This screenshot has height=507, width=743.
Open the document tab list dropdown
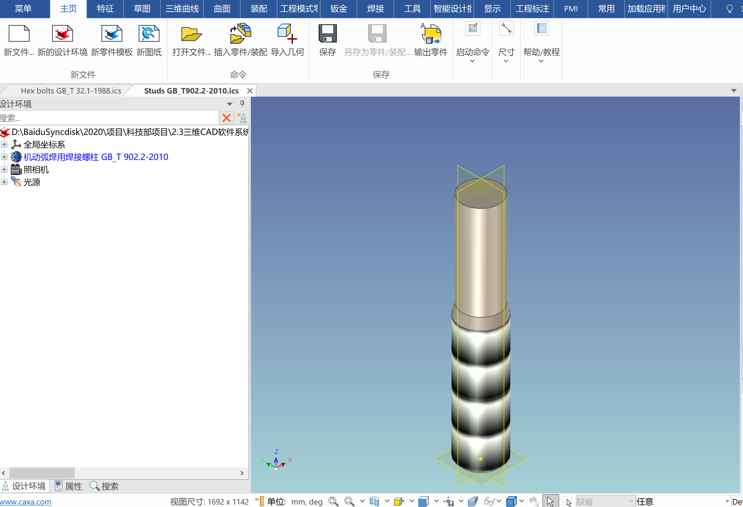[734, 91]
